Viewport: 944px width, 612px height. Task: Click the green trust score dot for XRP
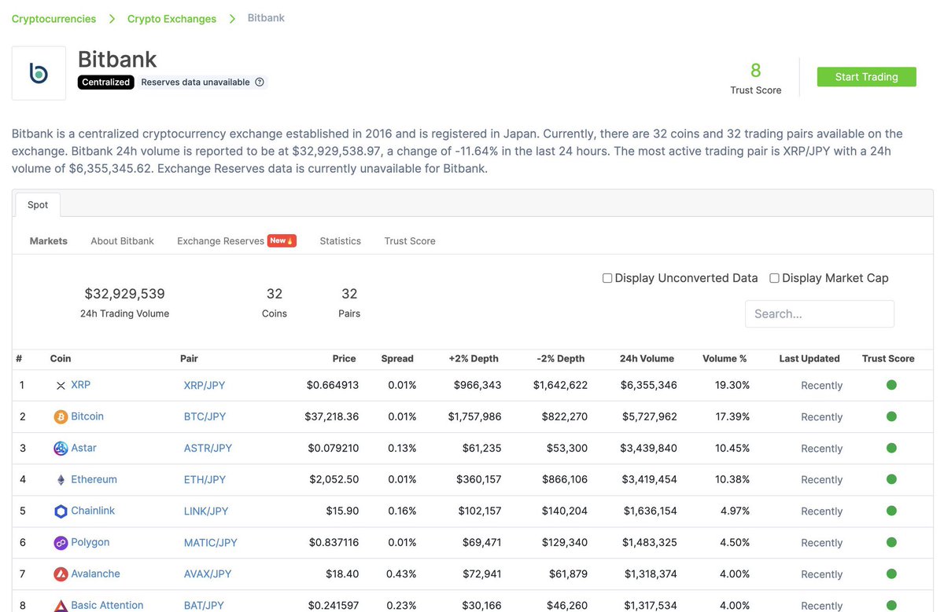tap(891, 385)
